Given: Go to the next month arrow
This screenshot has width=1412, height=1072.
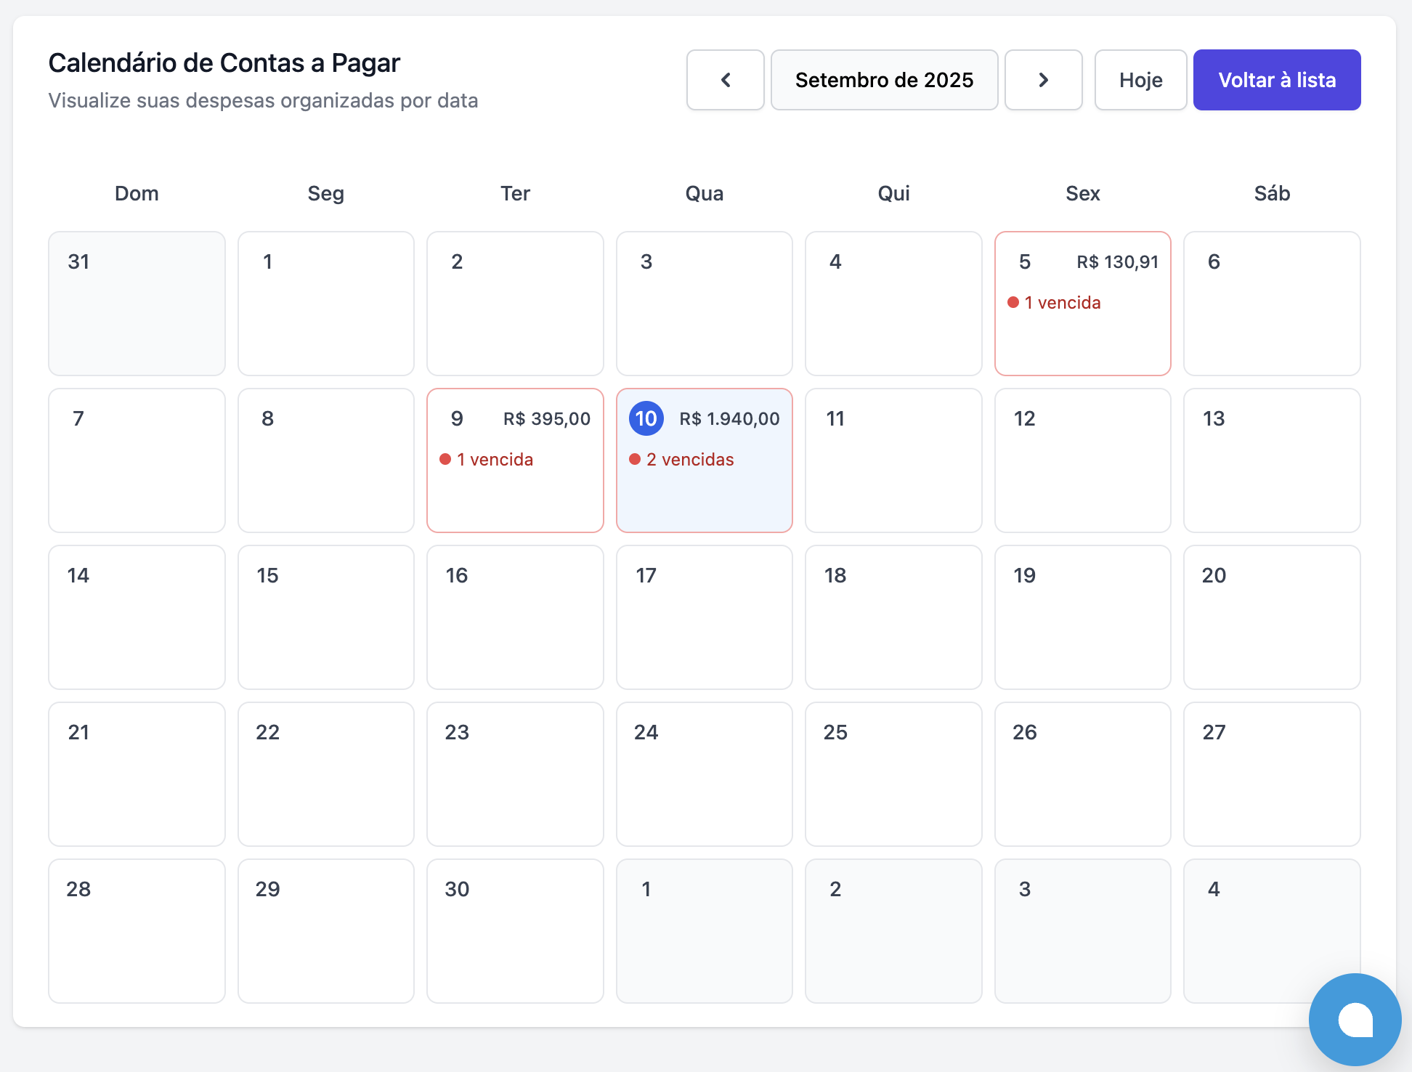Looking at the screenshot, I should coord(1043,80).
